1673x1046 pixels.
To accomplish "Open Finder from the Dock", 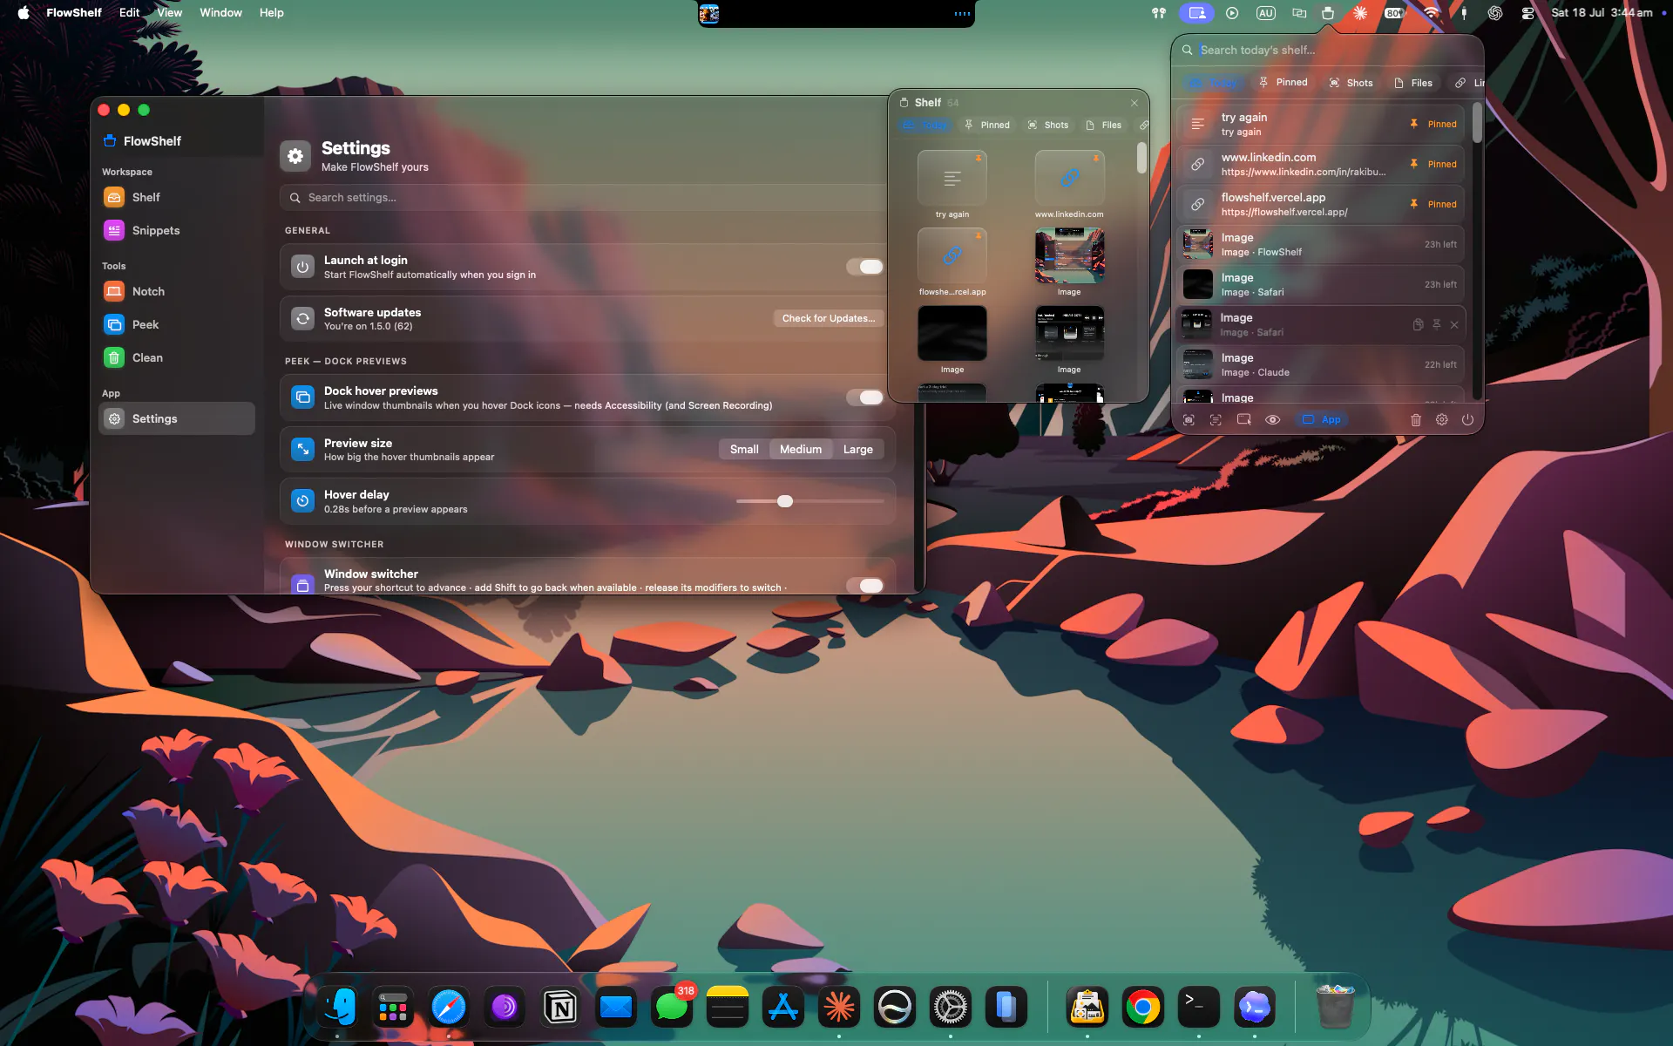I will coord(337,1008).
